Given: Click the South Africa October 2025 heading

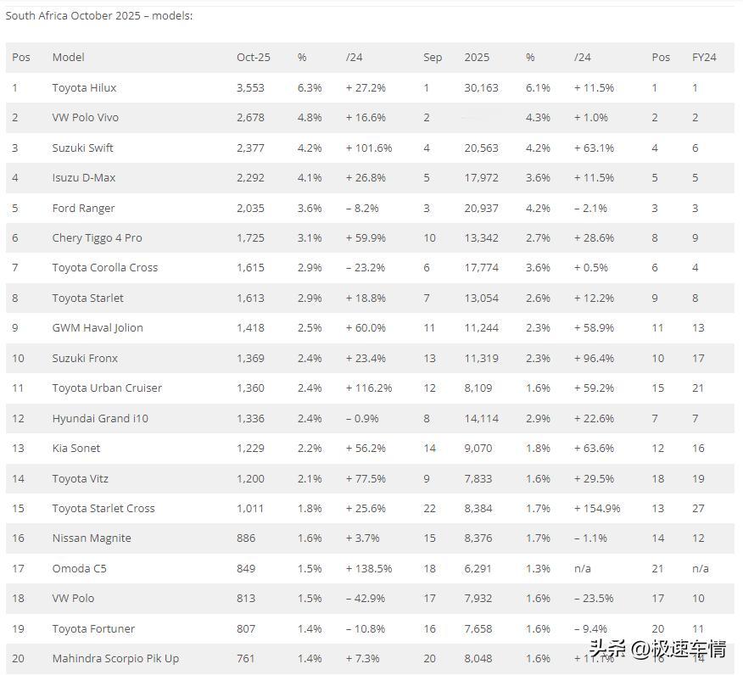Looking at the screenshot, I should [x=98, y=15].
